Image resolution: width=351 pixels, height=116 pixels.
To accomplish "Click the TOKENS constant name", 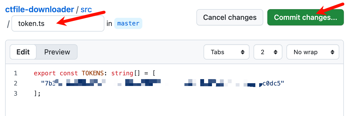I will (92, 74).
